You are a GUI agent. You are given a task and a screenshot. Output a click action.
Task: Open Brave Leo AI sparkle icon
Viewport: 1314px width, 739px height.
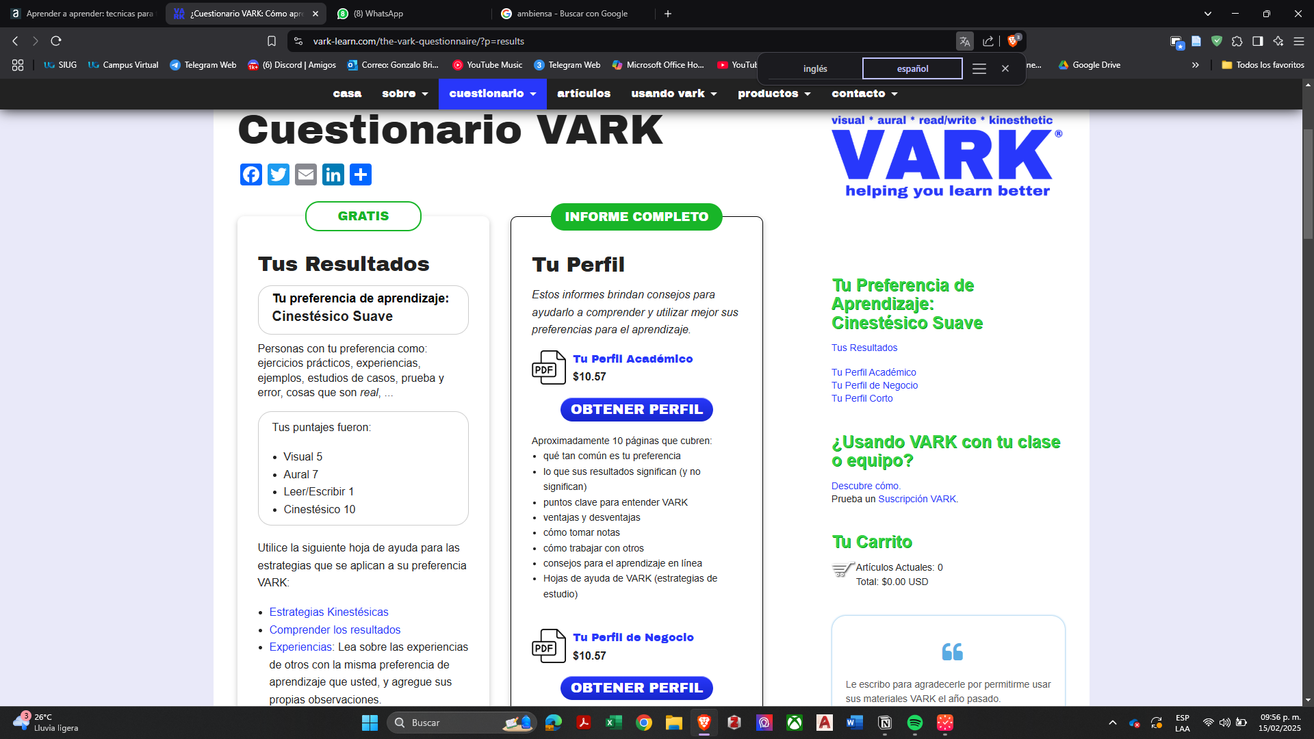pyautogui.click(x=1278, y=41)
